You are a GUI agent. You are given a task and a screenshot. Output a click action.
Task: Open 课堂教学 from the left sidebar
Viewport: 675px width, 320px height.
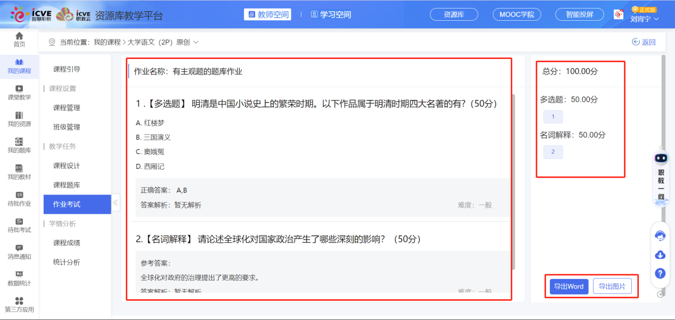(19, 92)
